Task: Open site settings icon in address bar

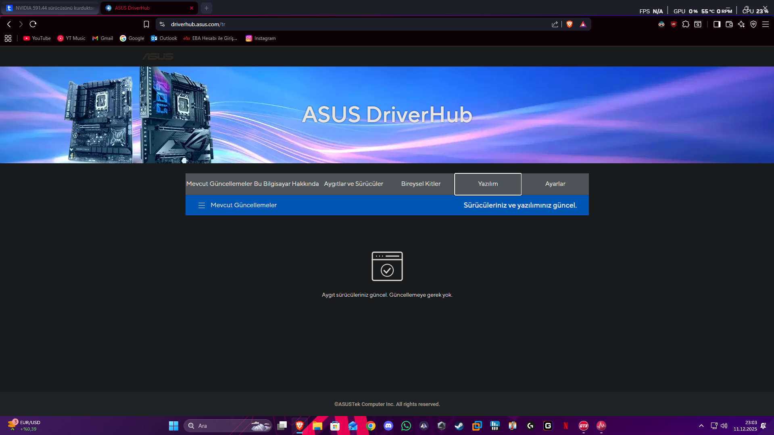Action: tap(162, 24)
